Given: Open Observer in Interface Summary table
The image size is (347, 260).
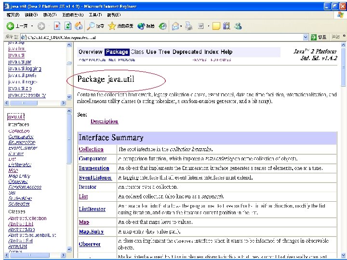Looking at the screenshot, I should pyautogui.click(x=90, y=244).
